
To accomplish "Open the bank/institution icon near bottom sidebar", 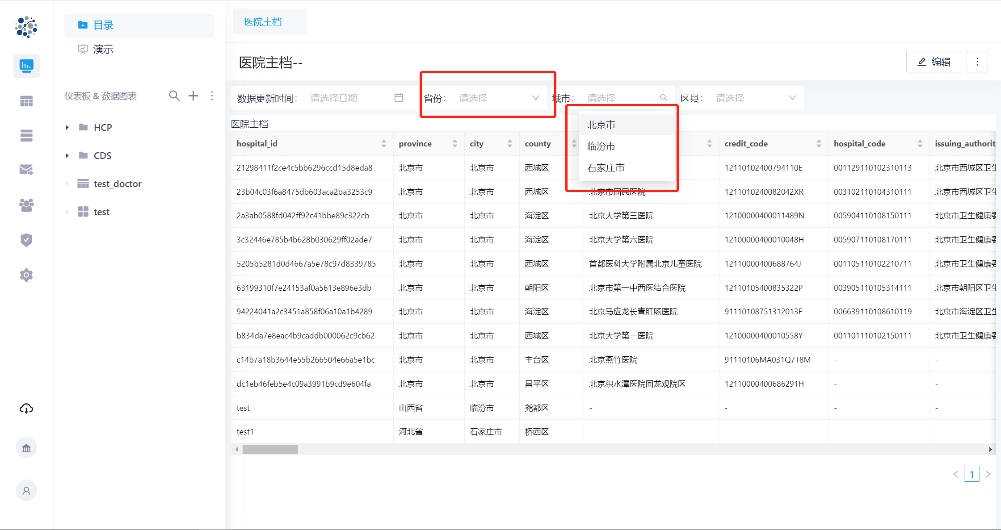I will click(x=26, y=447).
